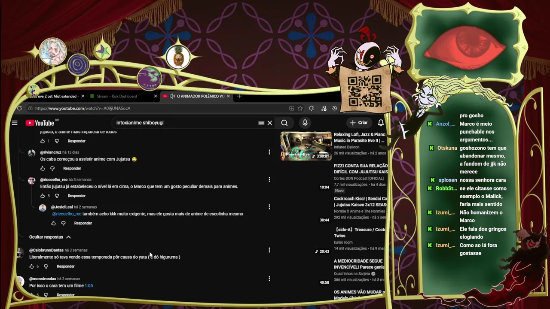This screenshot has height=309, width=550.
Task: Click the Criar button
Action: (359, 123)
